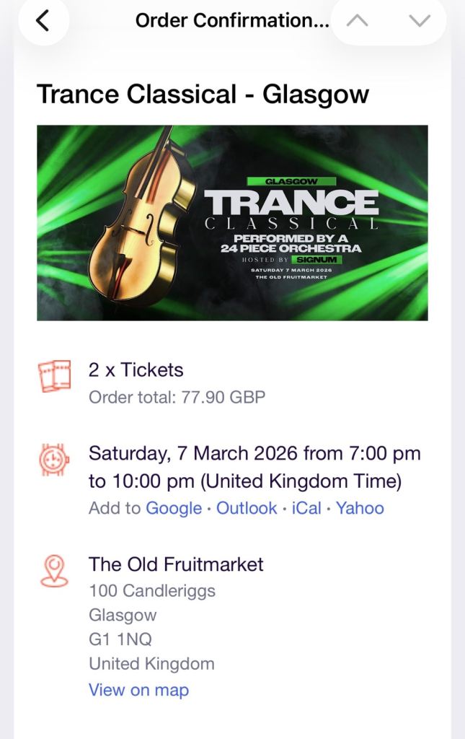Add event to Yahoo calendar
This screenshot has height=739, width=465.
(x=360, y=508)
